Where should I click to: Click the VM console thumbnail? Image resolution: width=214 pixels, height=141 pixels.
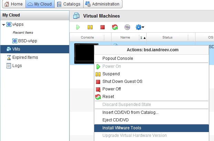(x=85, y=53)
